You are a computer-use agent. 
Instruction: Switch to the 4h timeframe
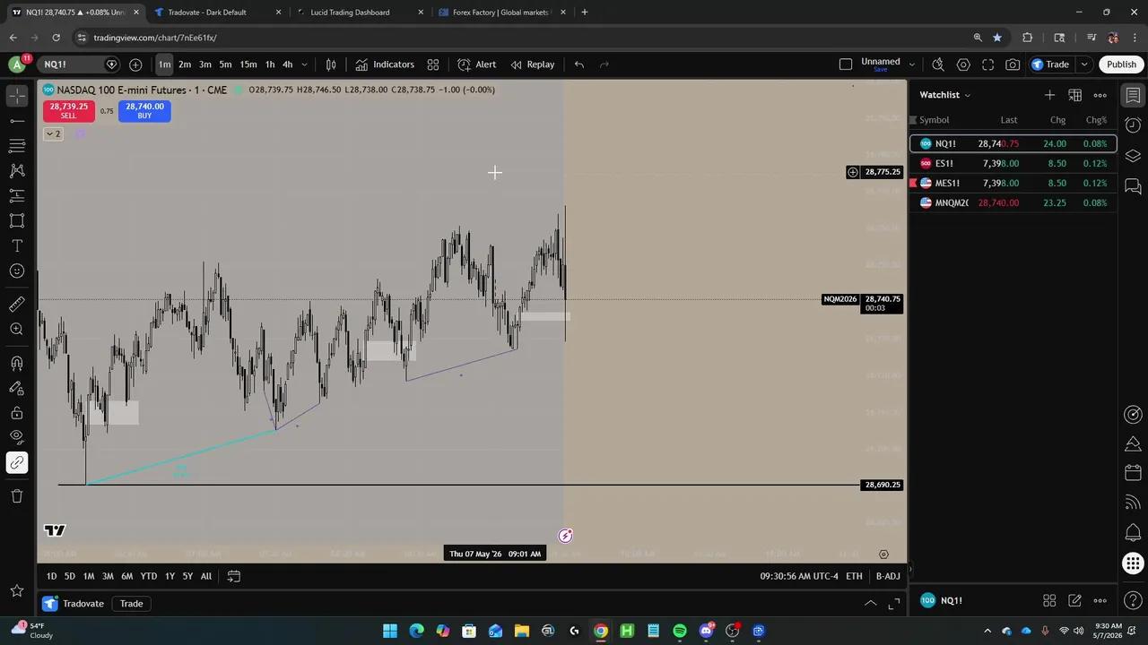click(x=288, y=64)
